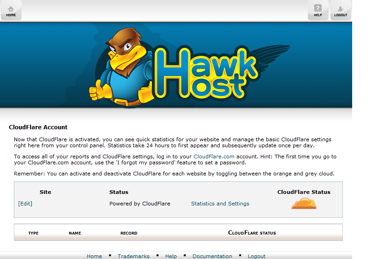The image size is (378, 259).
Task: Toggle the orange CloudFlare cloud status
Action: tap(304, 203)
